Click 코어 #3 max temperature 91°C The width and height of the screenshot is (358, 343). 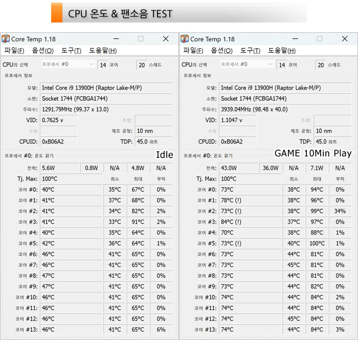pyautogui.click(x=138, y=222)
